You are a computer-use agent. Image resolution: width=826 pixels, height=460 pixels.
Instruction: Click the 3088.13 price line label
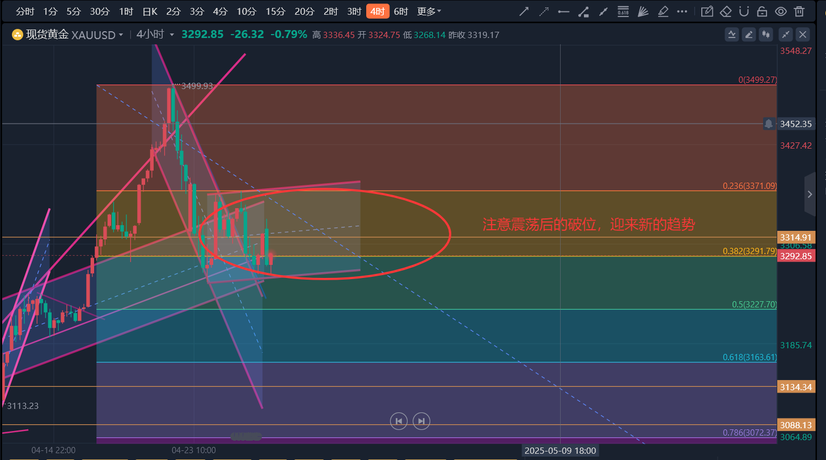pos(796,425)
